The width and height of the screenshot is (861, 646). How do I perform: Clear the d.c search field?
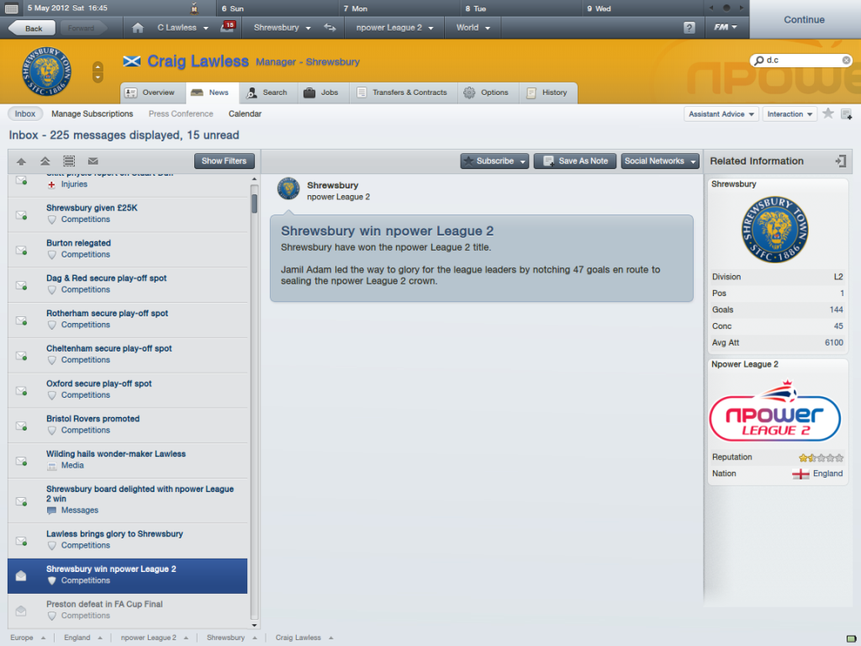click(846, 60)
